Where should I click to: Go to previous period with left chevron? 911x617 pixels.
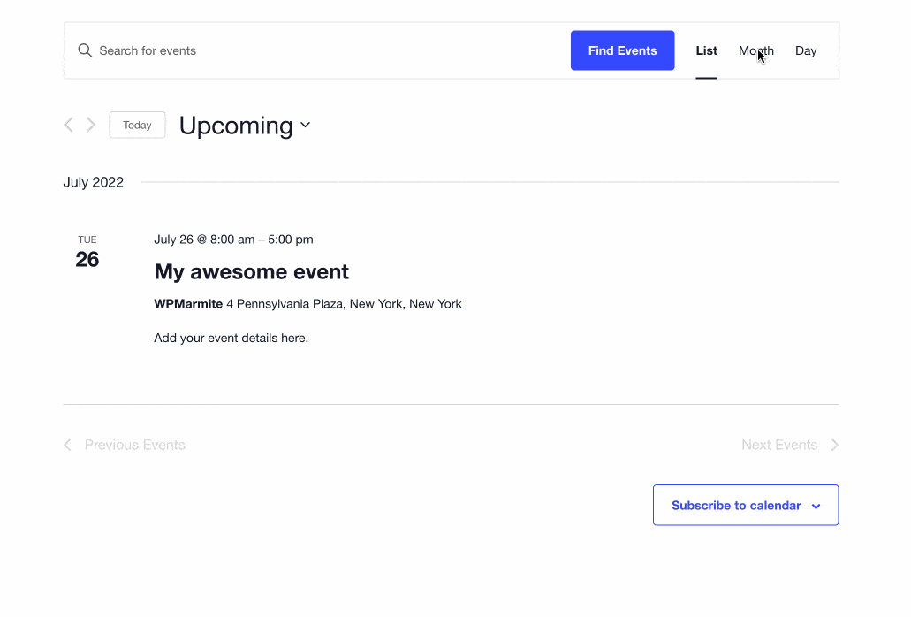point(69,125)
